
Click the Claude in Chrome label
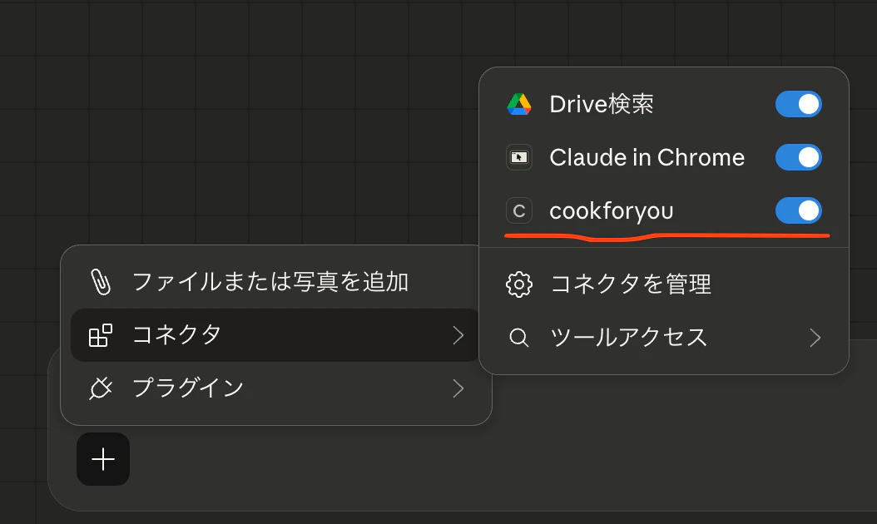point(647,158)
